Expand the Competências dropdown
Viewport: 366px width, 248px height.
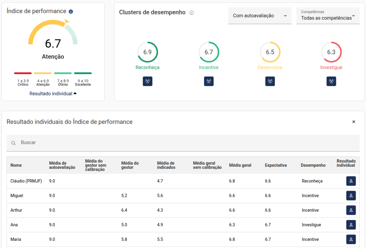click(328, 16)
